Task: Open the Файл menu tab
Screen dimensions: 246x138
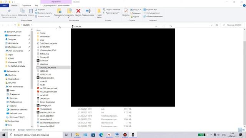Action: click(4, 6)
